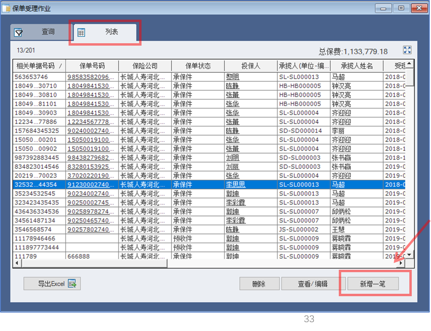Click the 查看/编辑 button
The width and height of the screenshot is (431, 331).
(x=313, y=284)
